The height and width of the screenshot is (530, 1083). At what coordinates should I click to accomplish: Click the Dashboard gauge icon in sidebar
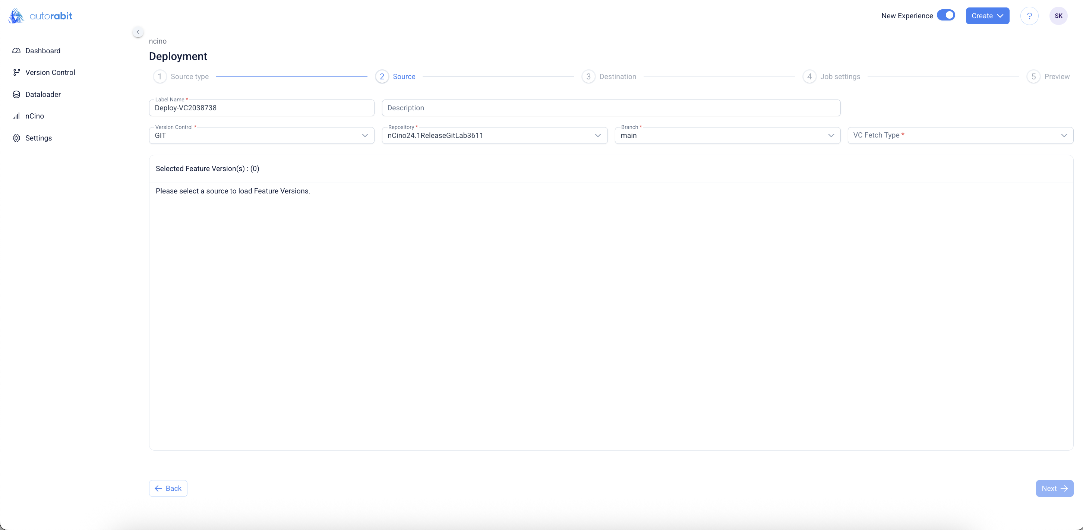click(16, 51)
